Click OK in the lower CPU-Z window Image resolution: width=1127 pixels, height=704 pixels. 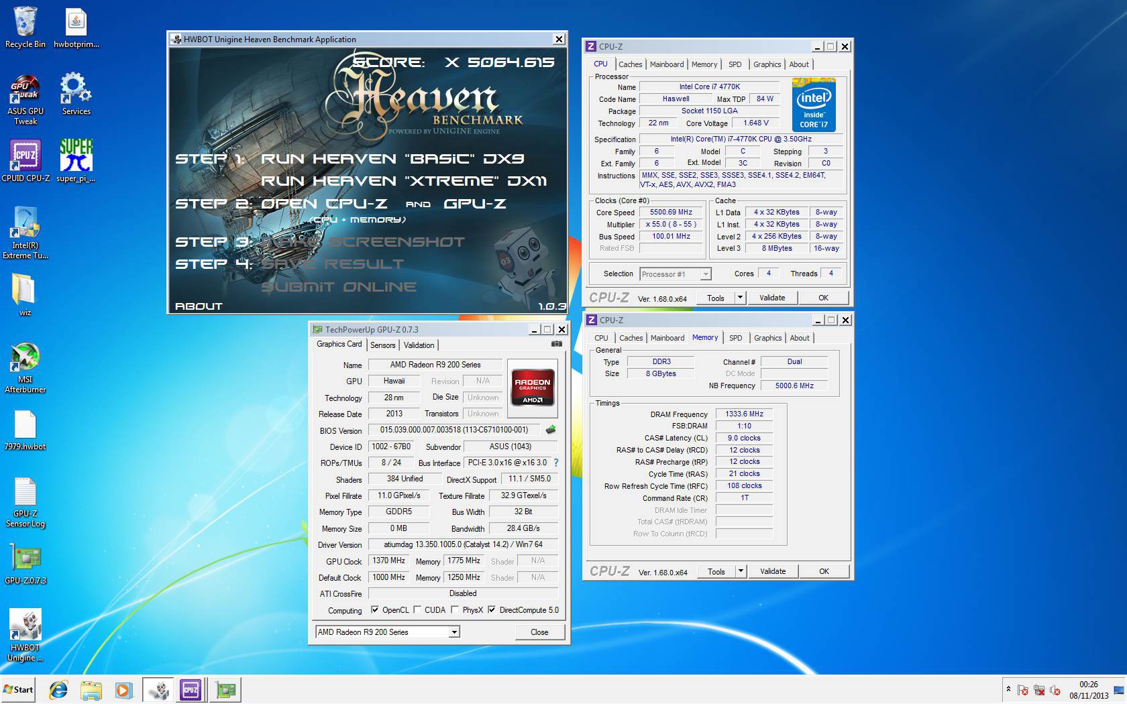coord(824,571)
